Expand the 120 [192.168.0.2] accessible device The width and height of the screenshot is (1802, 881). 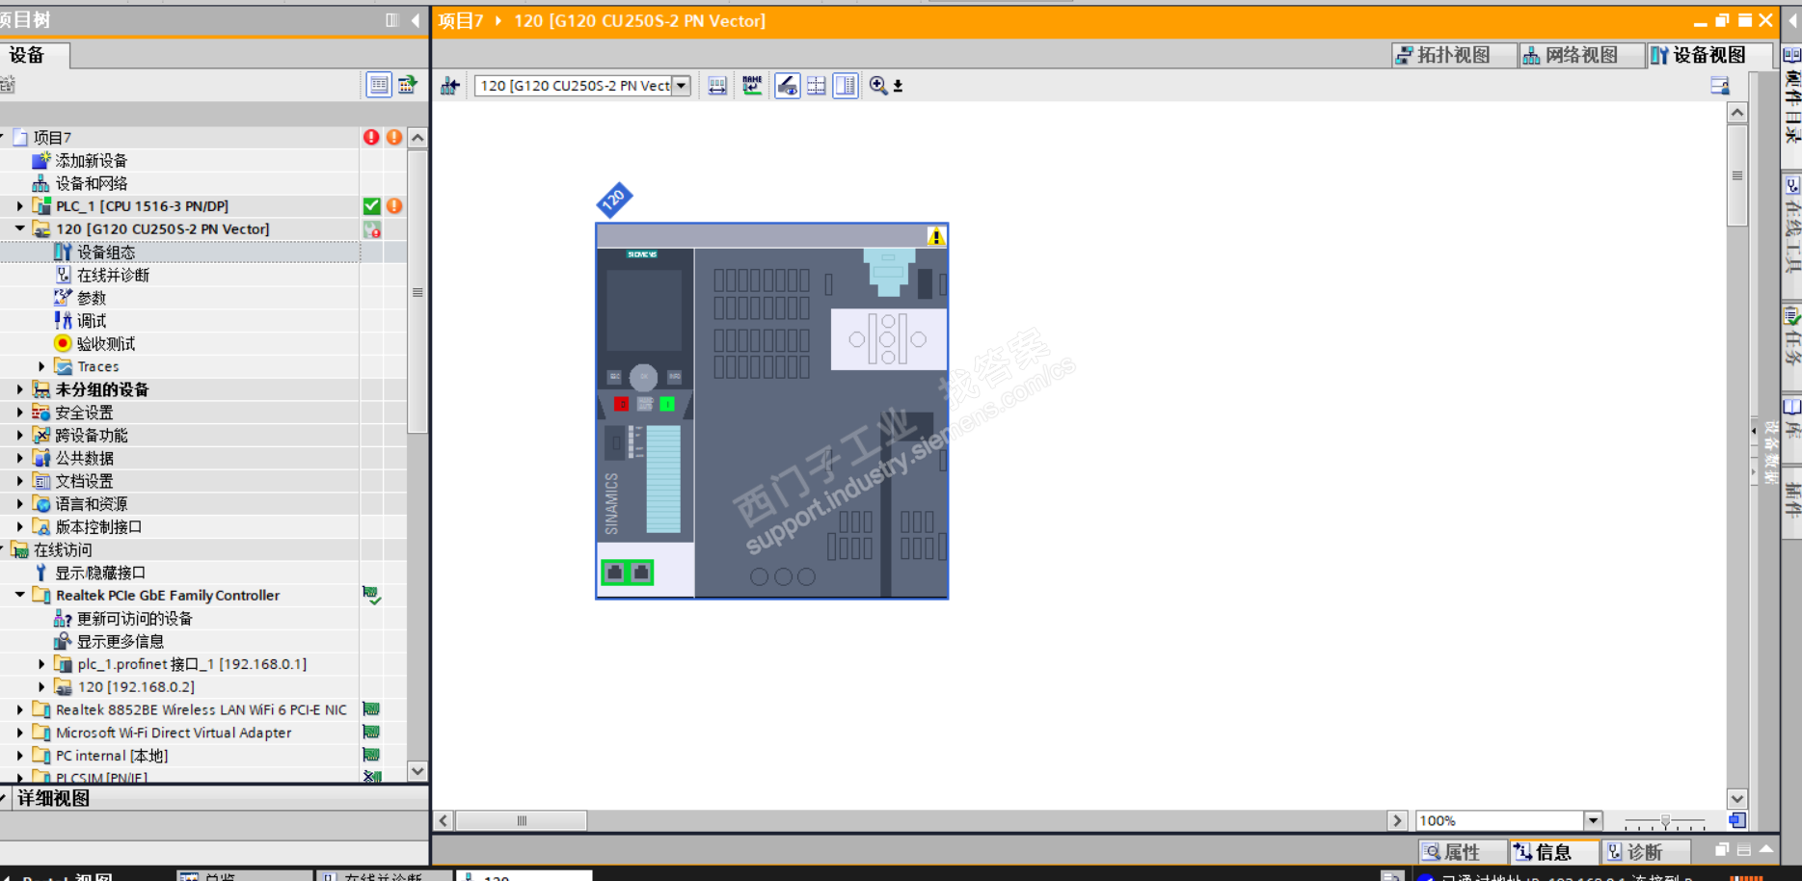41,687
